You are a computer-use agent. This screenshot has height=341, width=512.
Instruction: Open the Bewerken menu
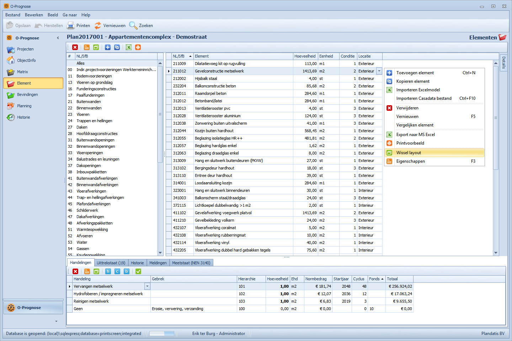tap(34, 15)
